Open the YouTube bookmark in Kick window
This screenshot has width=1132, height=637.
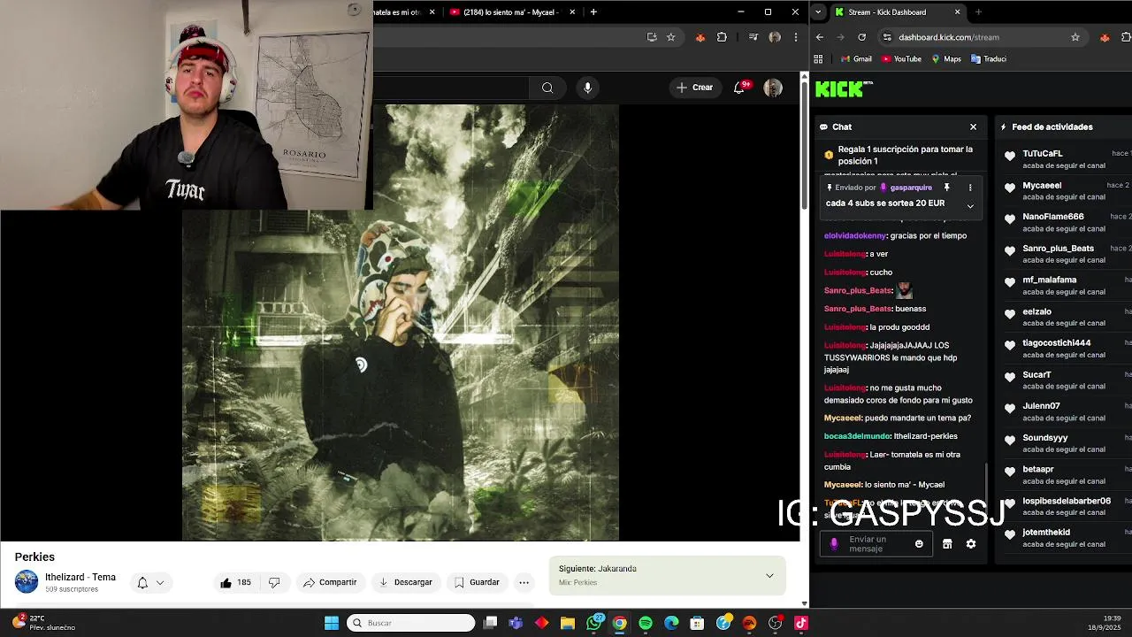tap(901, 59)
